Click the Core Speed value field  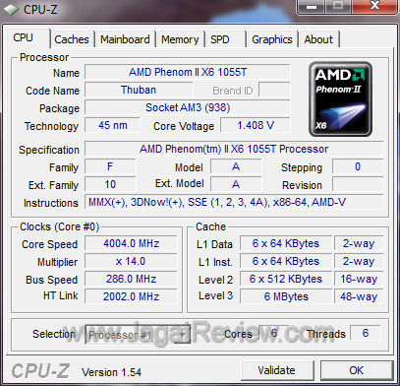point(131,243)
